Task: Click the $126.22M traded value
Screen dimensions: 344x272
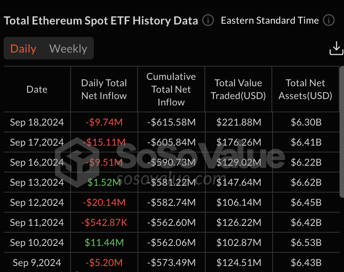Action: (239, 223)
